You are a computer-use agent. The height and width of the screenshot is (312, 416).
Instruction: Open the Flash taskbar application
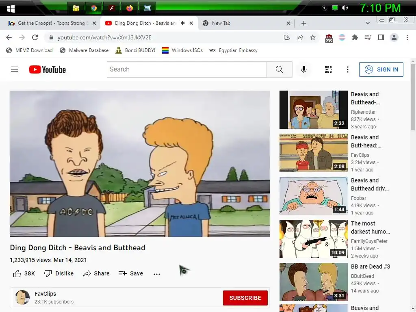coord(112,8)
